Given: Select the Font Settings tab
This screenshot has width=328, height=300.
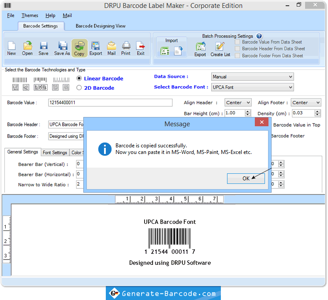Looking at the screenshot, I should pyautogui.click(x=55, y=153).
